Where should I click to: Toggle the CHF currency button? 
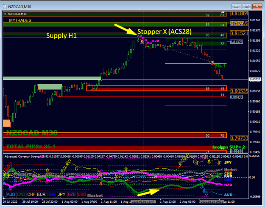click(x=31, y=195)
